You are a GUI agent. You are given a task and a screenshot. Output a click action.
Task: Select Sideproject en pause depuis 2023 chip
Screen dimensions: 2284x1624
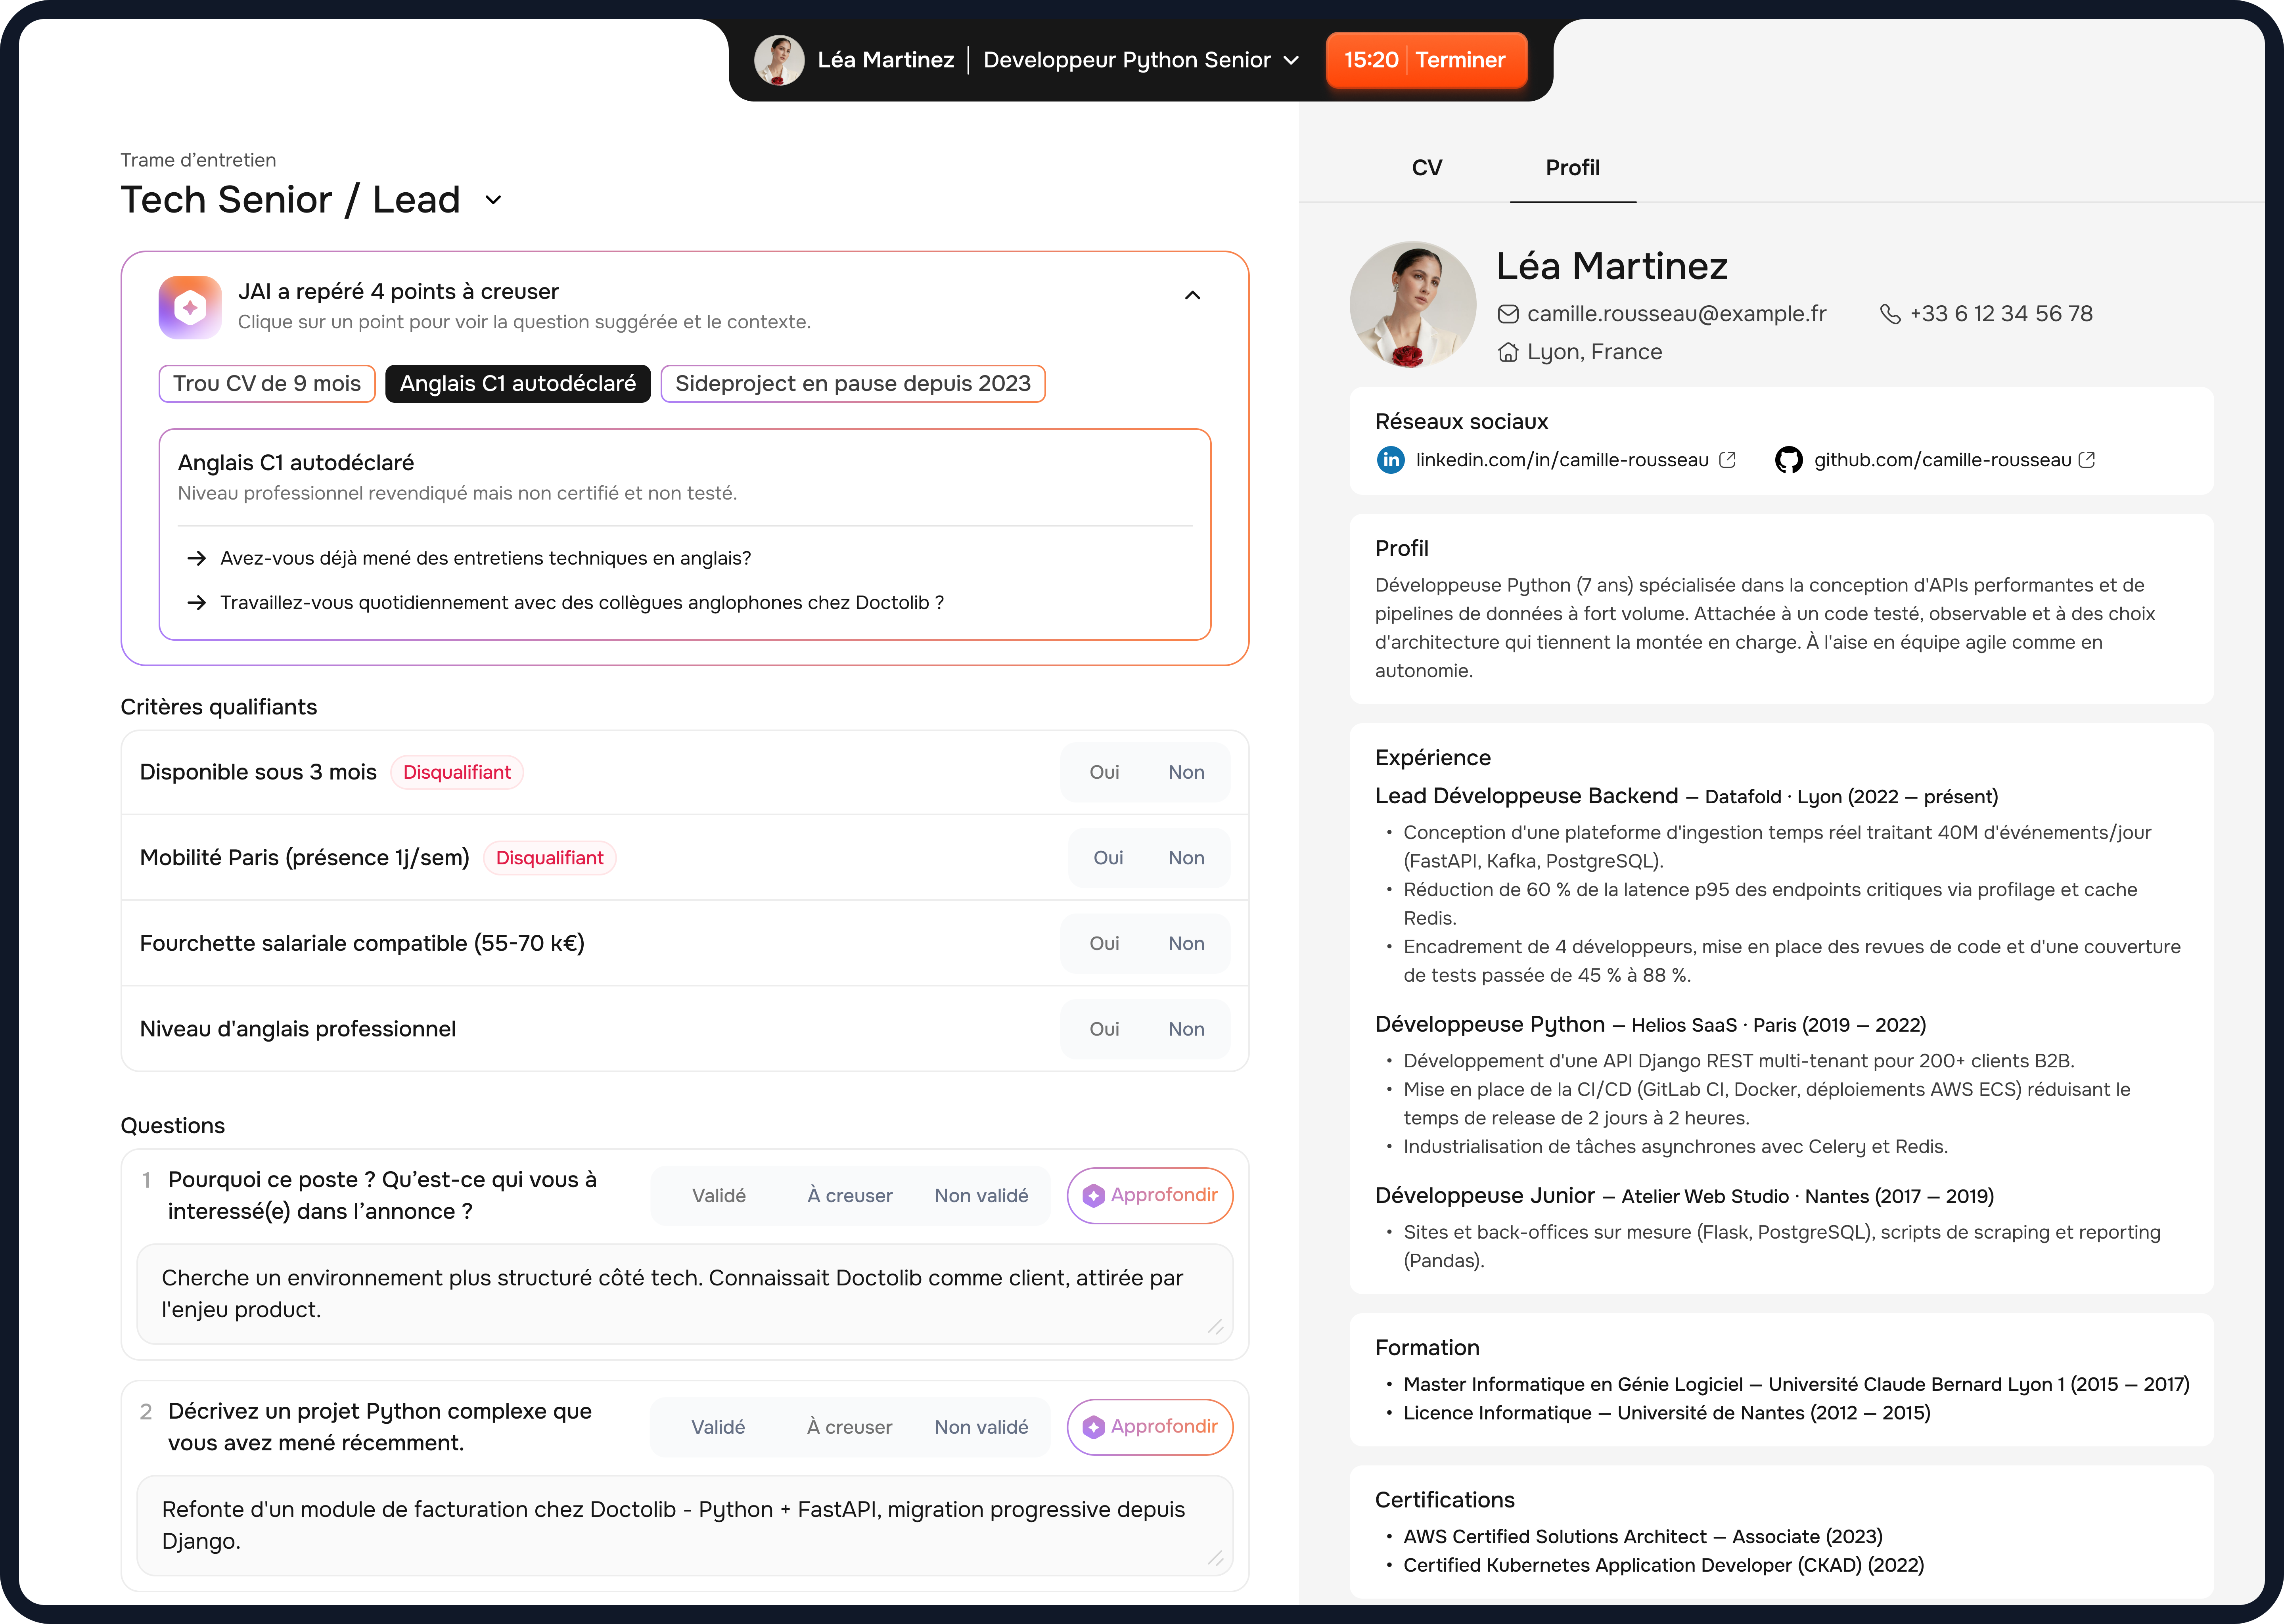853,384
